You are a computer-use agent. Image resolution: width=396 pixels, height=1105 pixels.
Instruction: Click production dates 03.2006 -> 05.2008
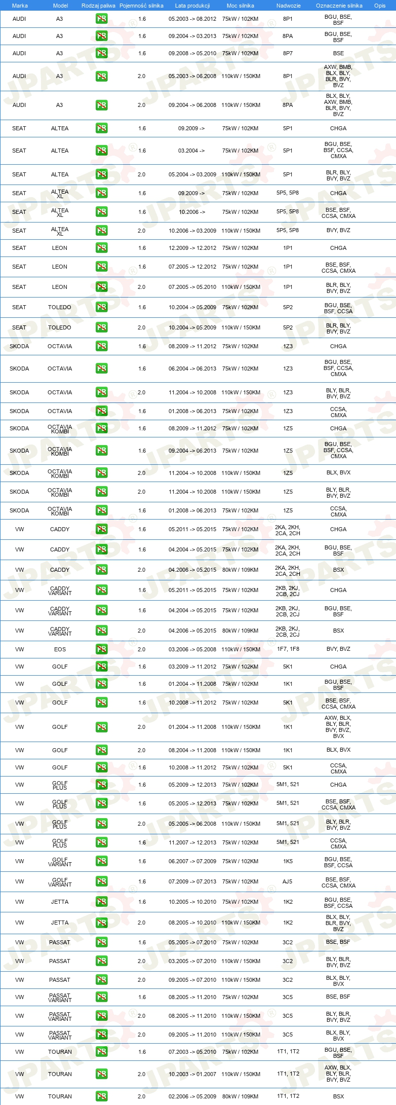click(x=192, y=649)
